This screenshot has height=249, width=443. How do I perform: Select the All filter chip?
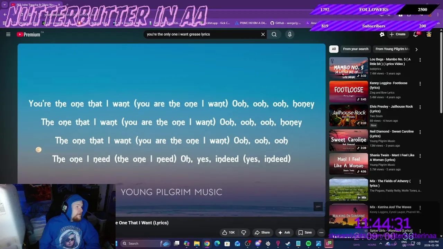tap(334, 49)
